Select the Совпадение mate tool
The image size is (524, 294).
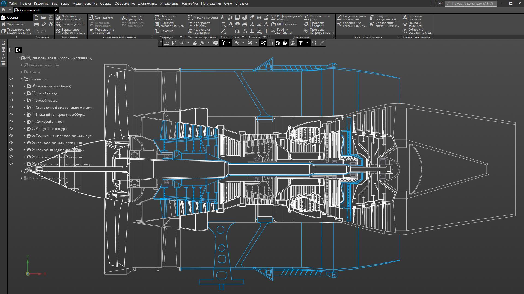[101, 17]
